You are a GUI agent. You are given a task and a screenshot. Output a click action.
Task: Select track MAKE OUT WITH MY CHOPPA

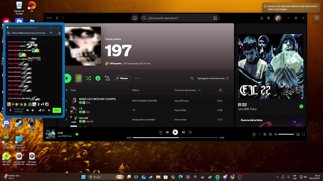(x=97, y=99)
